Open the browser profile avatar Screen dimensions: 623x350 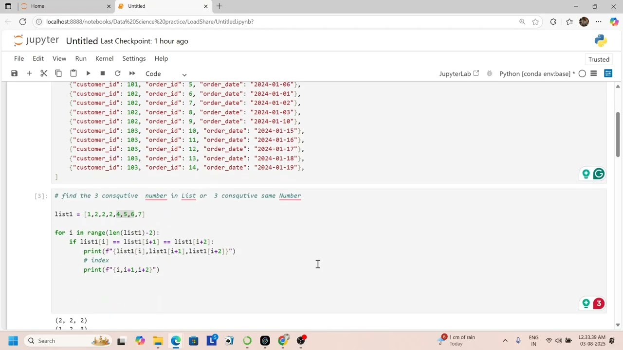point(584,21)
